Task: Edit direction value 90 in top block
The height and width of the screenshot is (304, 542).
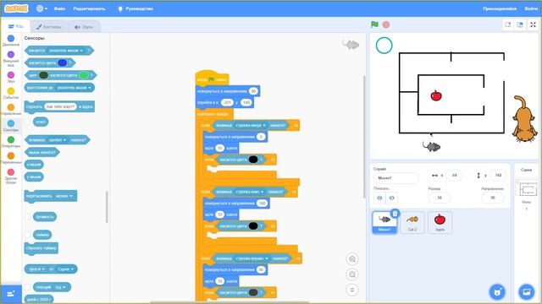Action: 253,91
